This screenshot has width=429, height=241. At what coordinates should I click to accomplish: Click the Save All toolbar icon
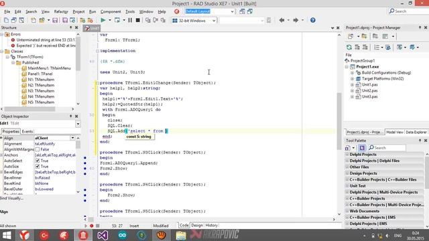point(65,20)
